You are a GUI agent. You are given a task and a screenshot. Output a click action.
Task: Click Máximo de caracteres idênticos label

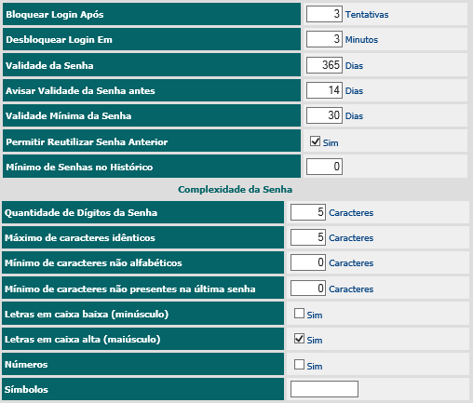coord(80,237)
